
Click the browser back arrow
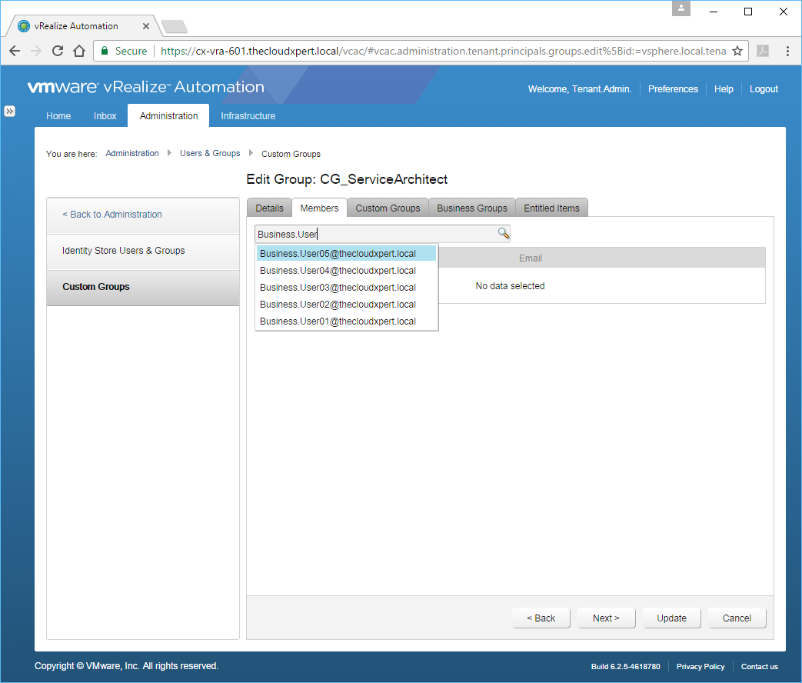point(15,51)
